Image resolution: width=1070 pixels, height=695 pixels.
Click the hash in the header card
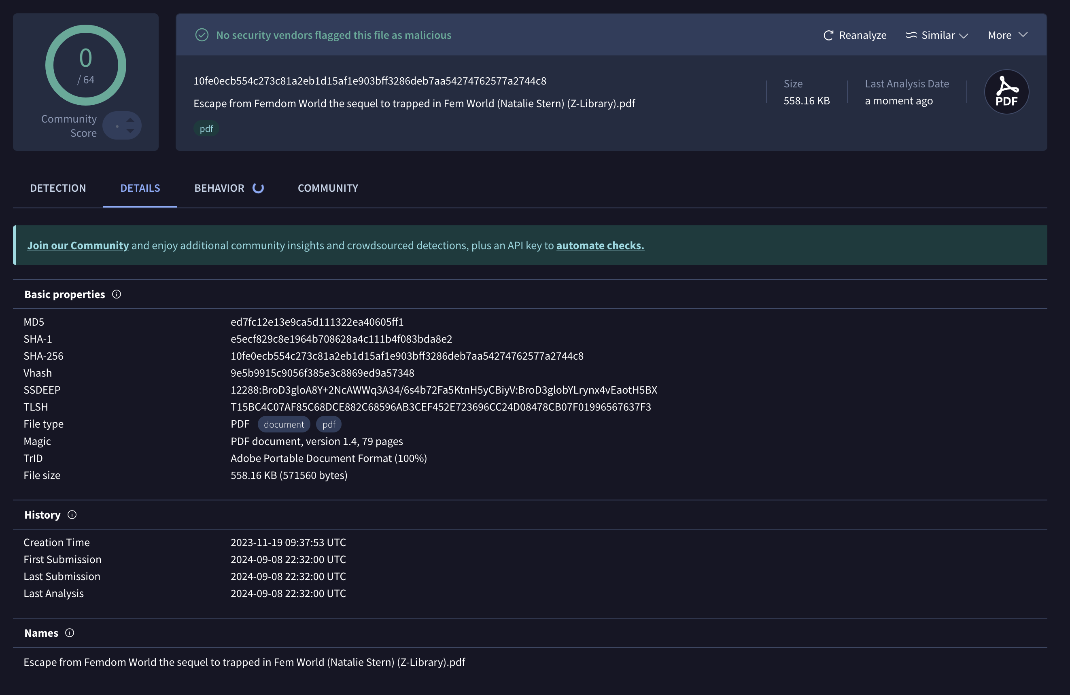click(x=369, y=81)
